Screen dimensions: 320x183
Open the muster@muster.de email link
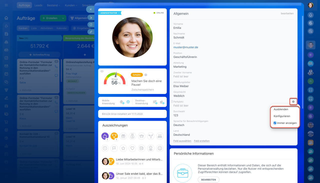point(186,47)
